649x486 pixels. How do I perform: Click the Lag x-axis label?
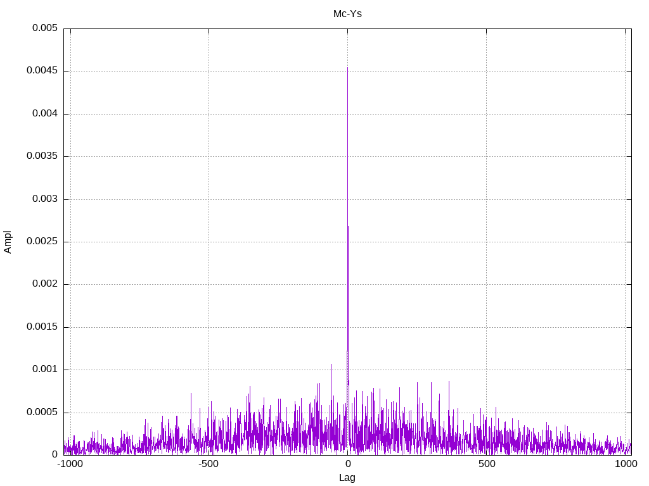347,478
